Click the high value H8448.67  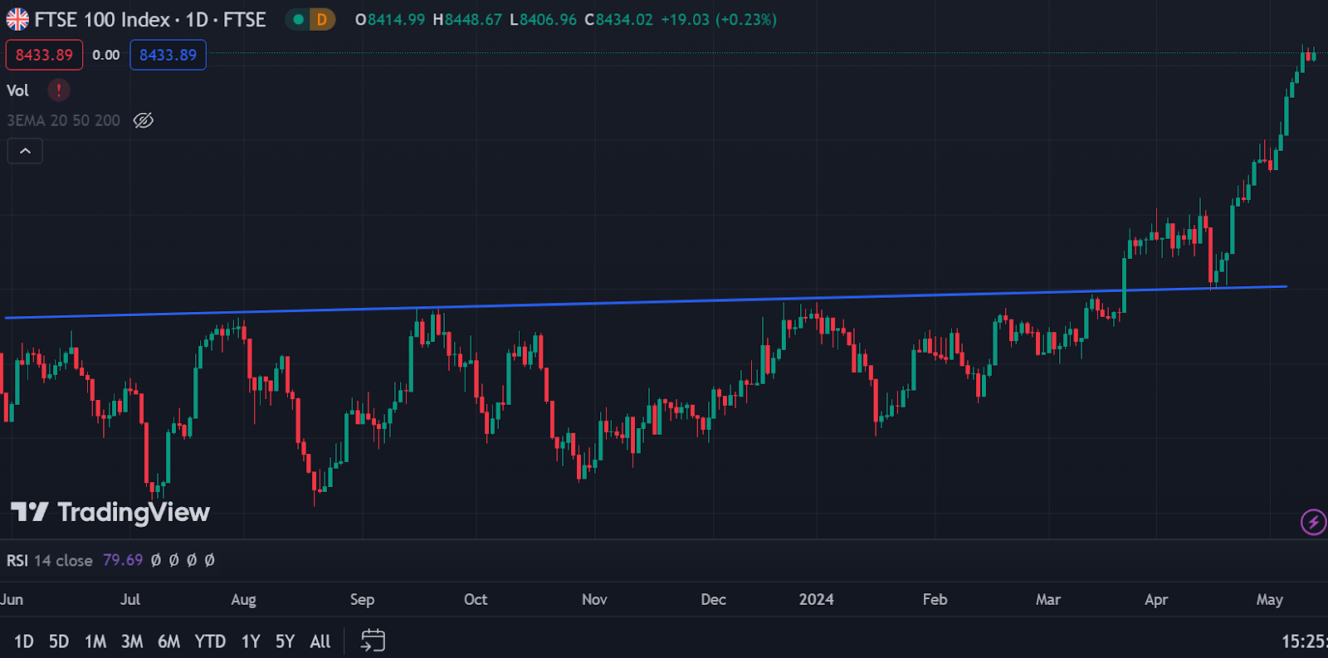467,19
